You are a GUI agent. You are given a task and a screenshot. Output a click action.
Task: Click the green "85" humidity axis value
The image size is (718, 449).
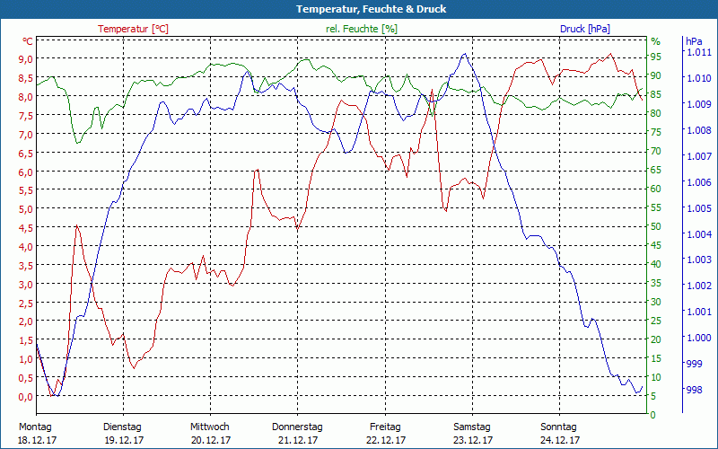656,94
